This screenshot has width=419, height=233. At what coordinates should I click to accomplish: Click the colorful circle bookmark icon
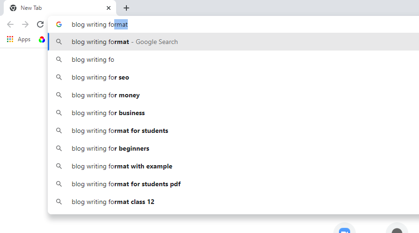pyautogui.click(x=42, y=40)
